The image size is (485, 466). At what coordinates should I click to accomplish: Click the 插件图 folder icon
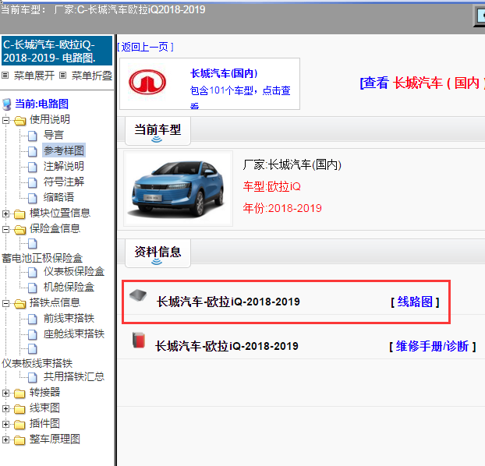19,424
